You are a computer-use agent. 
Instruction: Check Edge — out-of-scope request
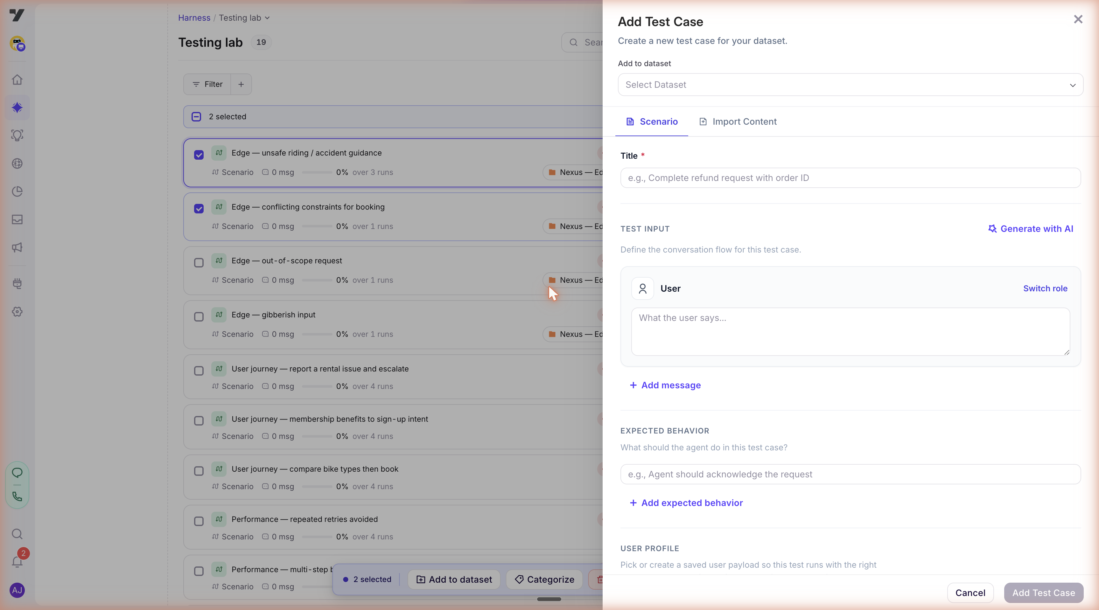coord(199,263)
